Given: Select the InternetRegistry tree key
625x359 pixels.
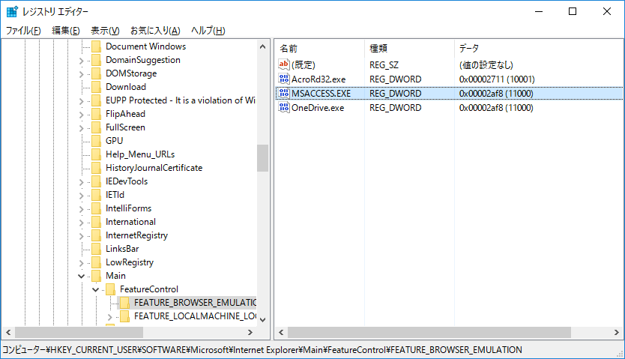Looking at the screenshot, I should [x=136, y=235].
